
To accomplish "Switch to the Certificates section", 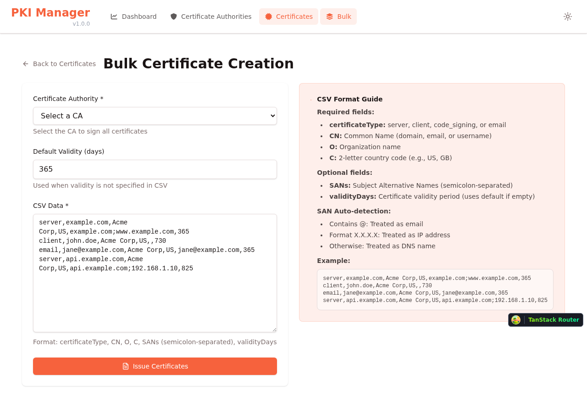I will click(x=288, y=17).
